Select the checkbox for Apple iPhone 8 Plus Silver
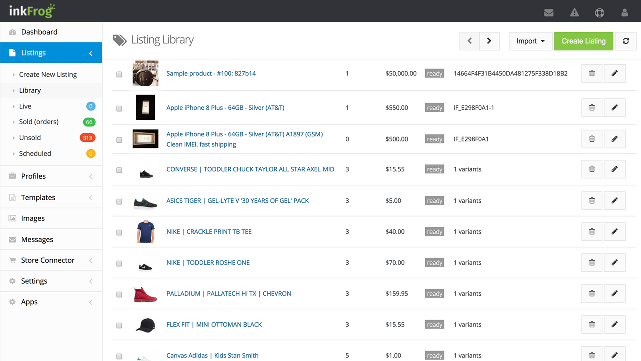 pos(119,107)
